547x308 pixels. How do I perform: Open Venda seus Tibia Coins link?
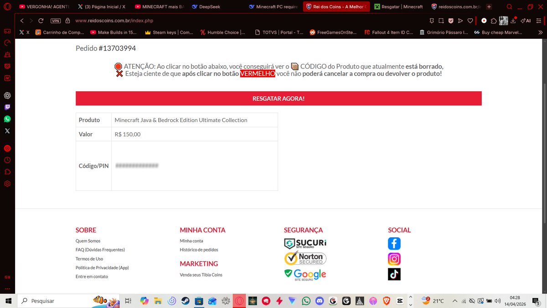point(201,275)
